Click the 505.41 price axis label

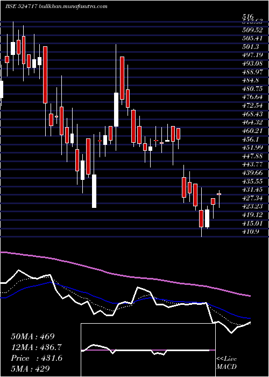[x=253, y=38]
